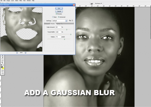Open the Select menu
The width and height of the screenshot is (151, 107).
point(17,1)
